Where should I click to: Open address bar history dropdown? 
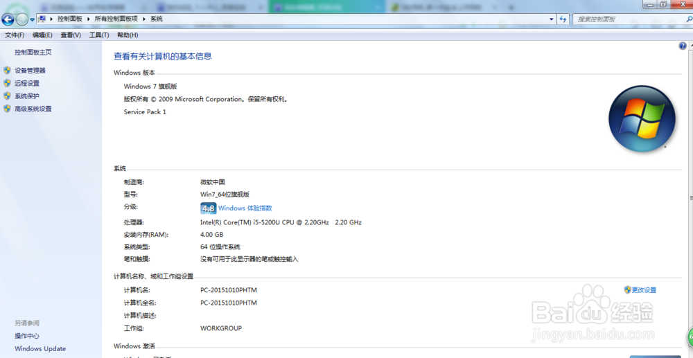pos(551,19)
